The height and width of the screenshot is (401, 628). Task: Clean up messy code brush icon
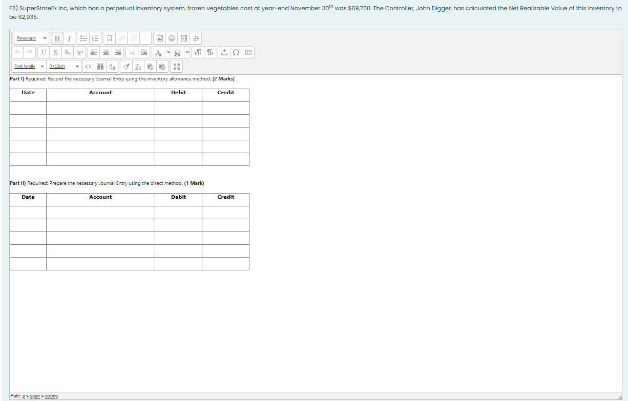tap(126, 67)
